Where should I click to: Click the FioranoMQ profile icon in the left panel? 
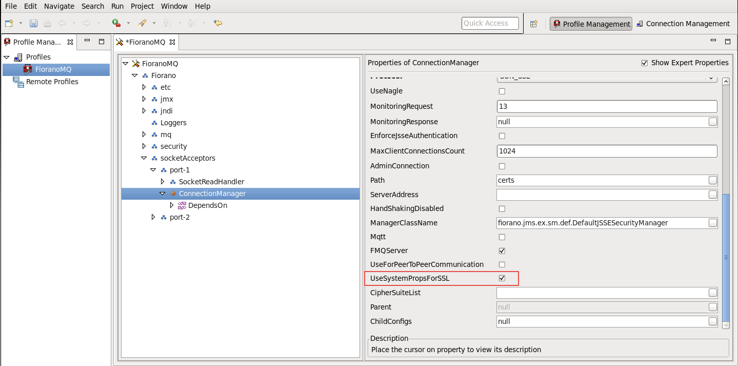[x=28, y=69]
